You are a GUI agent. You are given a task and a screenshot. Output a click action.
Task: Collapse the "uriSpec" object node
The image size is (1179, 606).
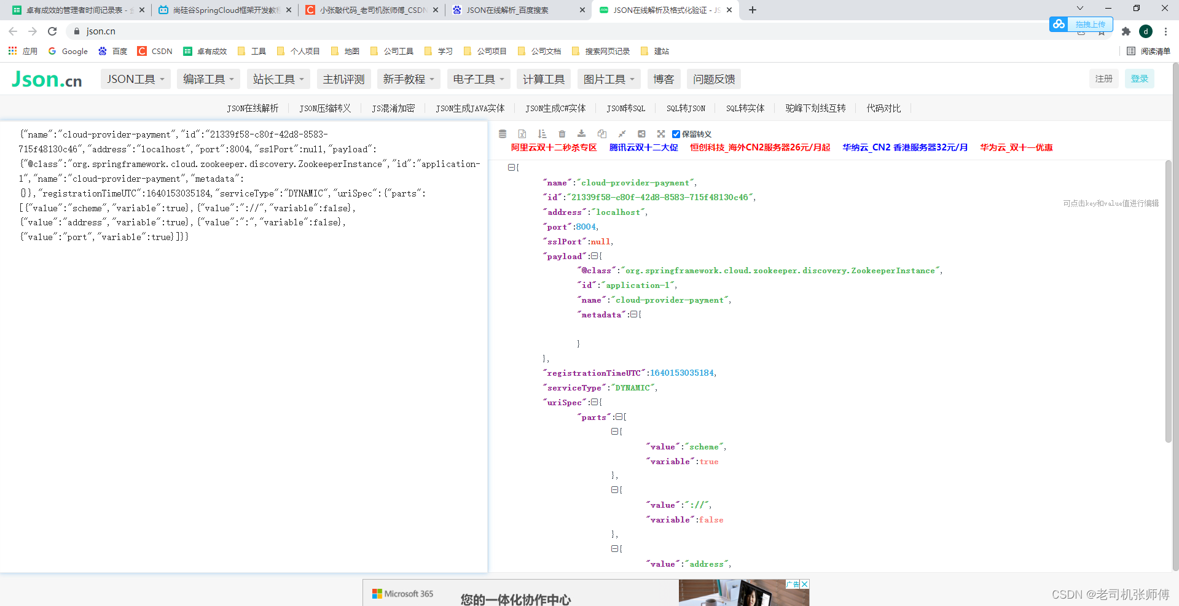click(594, 402)
